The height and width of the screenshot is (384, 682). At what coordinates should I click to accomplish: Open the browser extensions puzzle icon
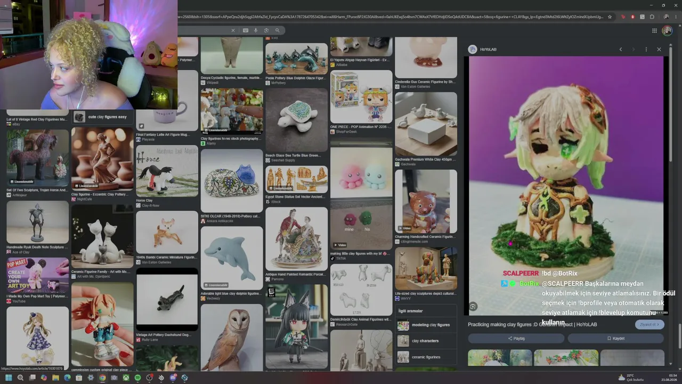pyautogui.click(x=652, y=17)
